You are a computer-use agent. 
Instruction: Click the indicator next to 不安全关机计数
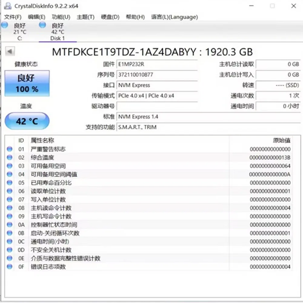pyautogui.click(x=9, y=250)
